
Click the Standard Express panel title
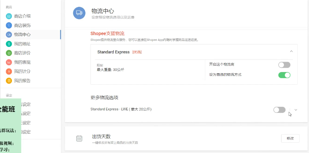113,52
